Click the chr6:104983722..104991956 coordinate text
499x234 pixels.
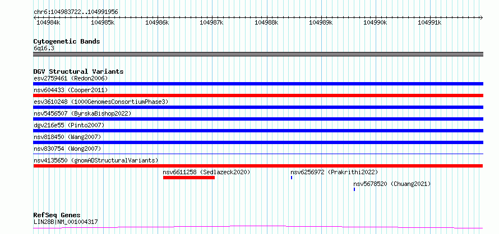[76, 12]
